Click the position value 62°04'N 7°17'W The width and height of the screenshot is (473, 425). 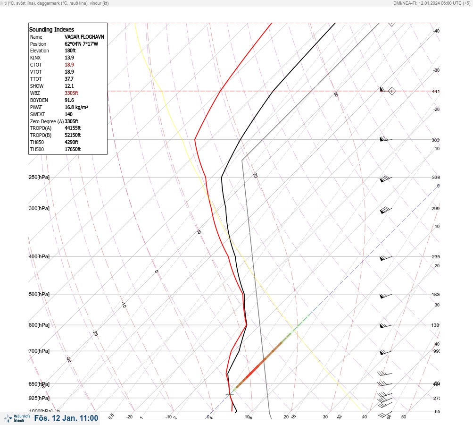(81, 44)
